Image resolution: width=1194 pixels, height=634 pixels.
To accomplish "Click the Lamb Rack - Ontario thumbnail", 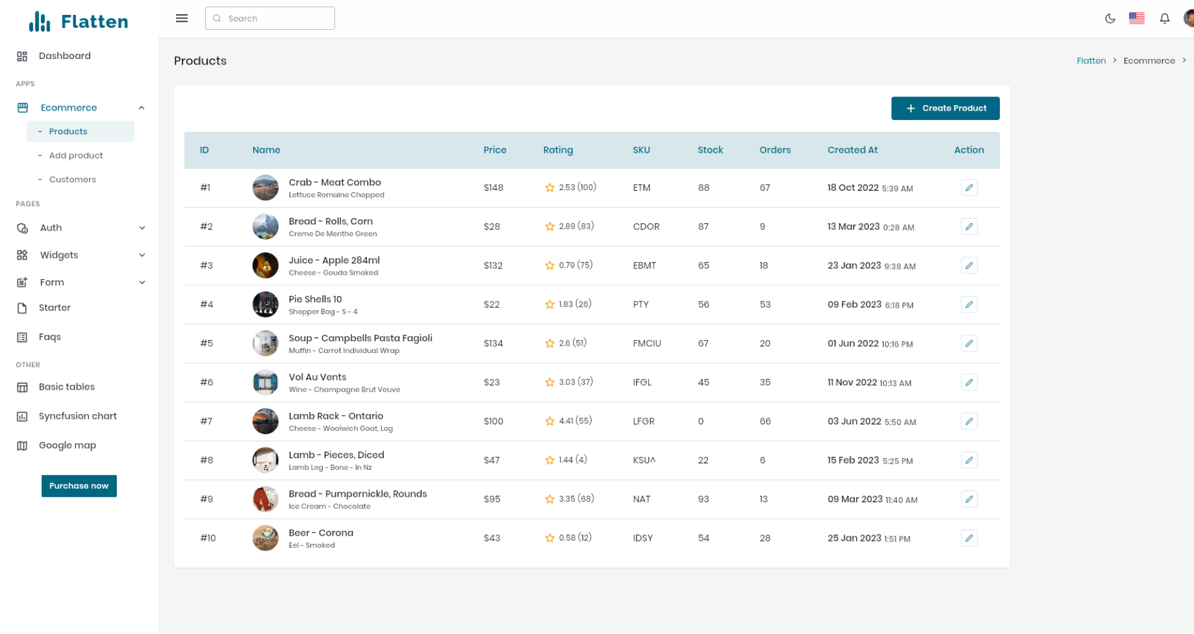I will [266, 421].
